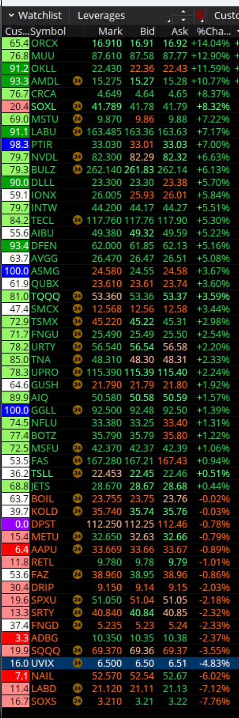Viewport: 239px width, 718px height.
Task: Click the 24-hour icon next to FAZ
Action: (78, 575)
